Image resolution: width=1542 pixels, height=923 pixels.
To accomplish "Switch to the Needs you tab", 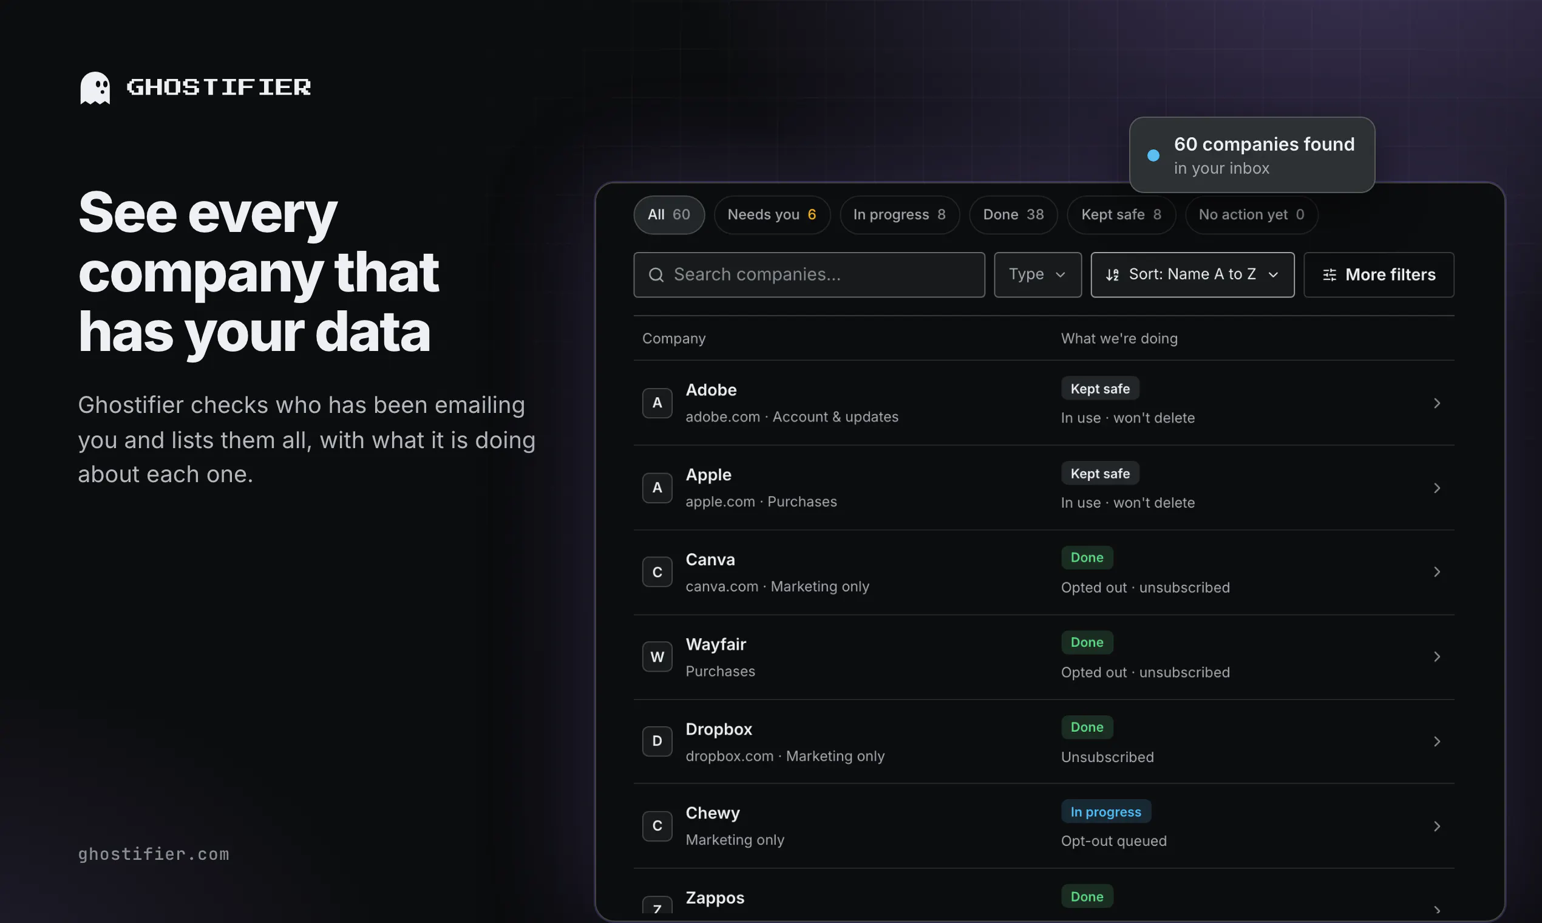I will (772, 214).
